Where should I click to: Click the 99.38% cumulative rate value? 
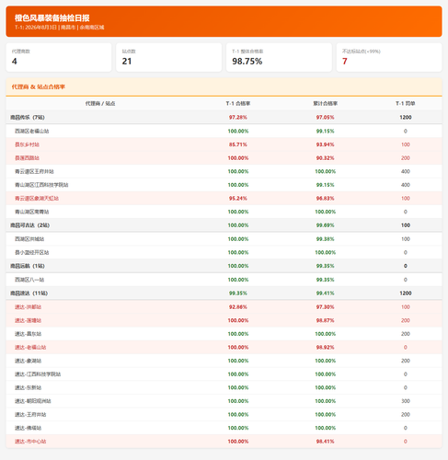pyautogui.click(x=325, y=239)
